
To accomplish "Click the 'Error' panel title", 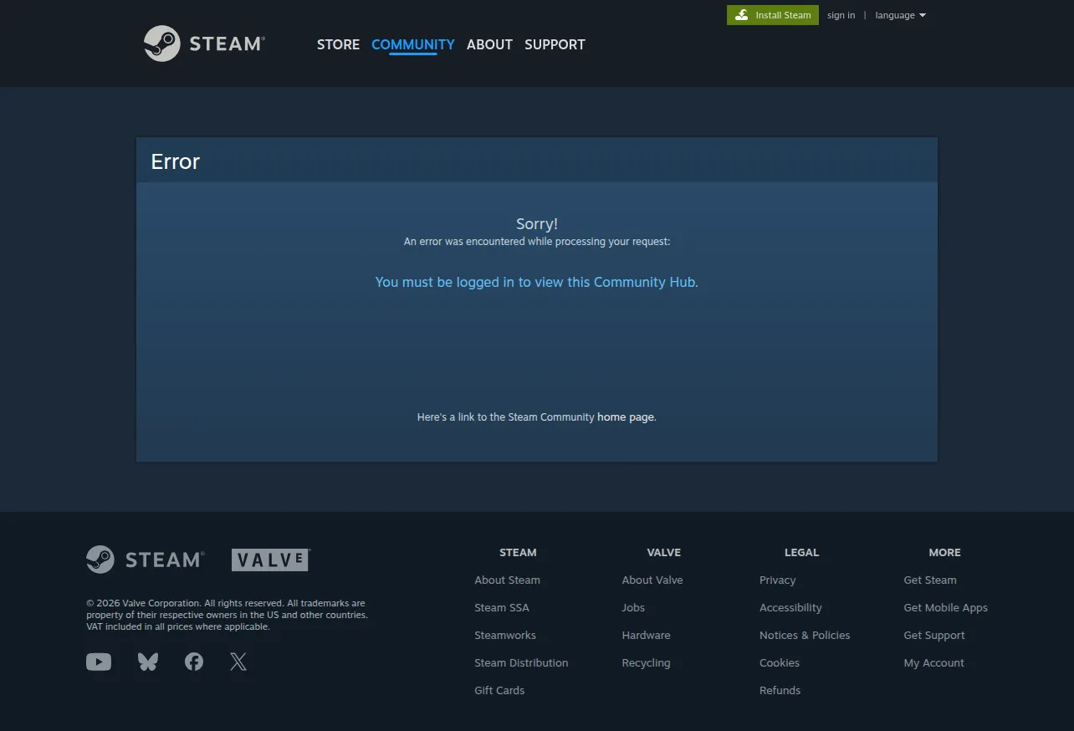I will [x=176, y=161].
